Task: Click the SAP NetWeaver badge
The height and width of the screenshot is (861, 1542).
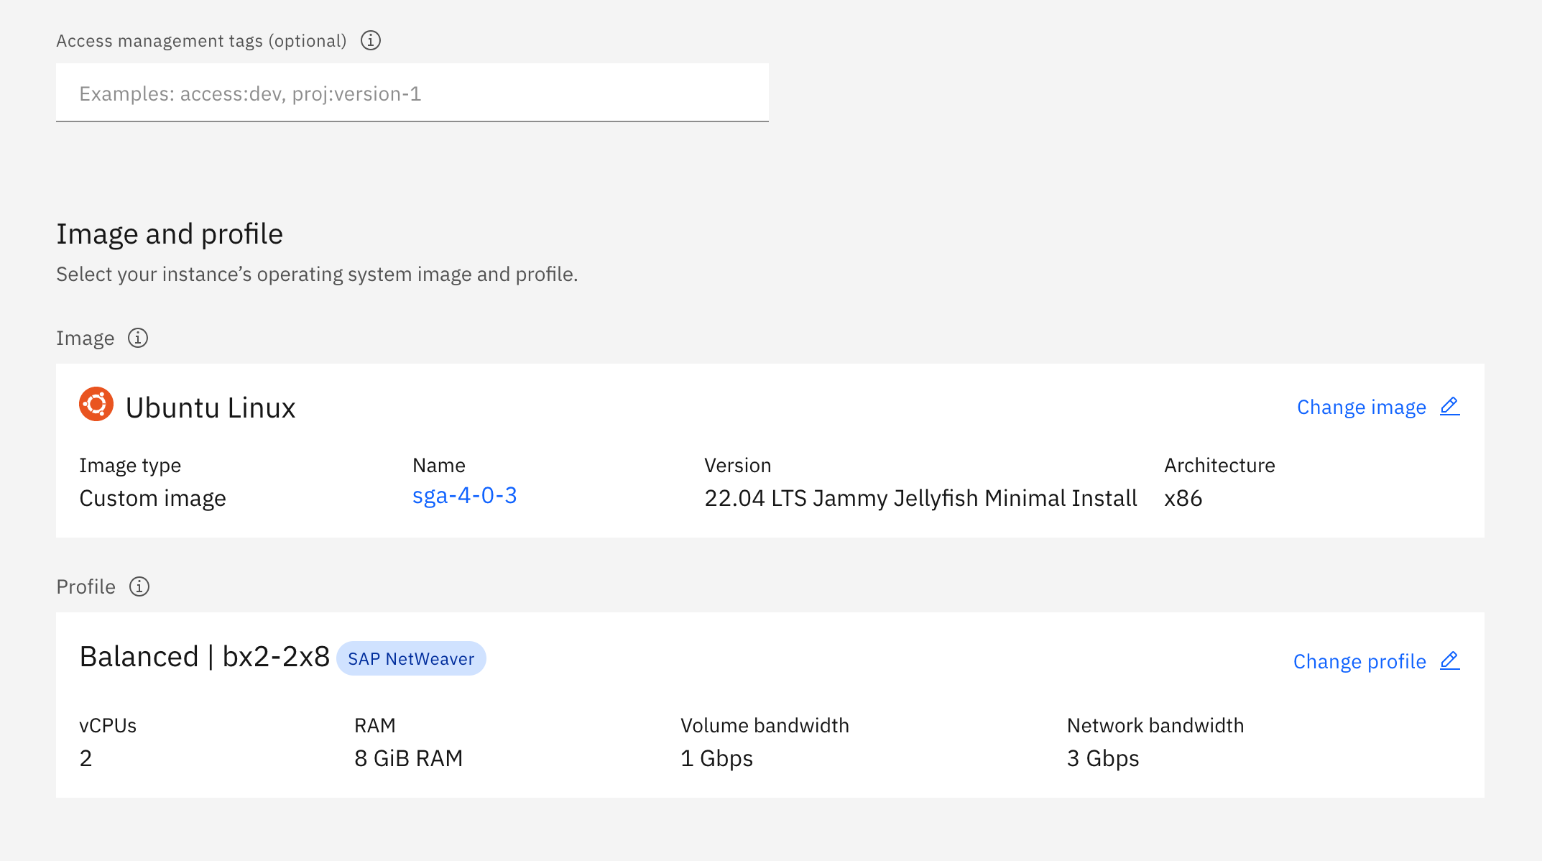Action: [411, 658]
